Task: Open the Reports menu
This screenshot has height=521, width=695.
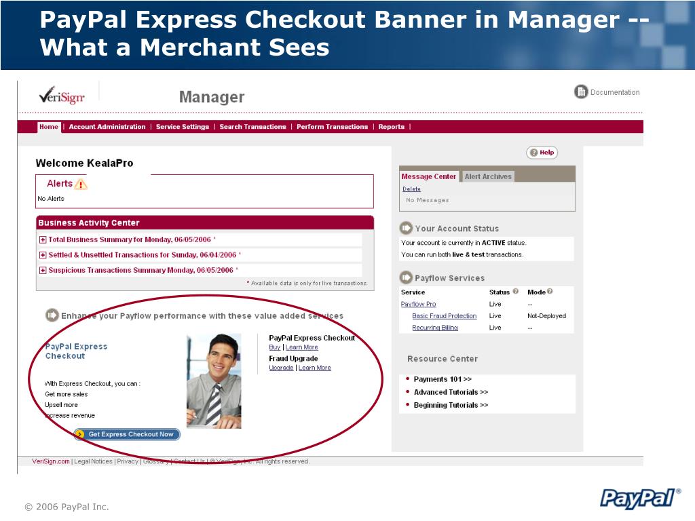Action: 392,127
